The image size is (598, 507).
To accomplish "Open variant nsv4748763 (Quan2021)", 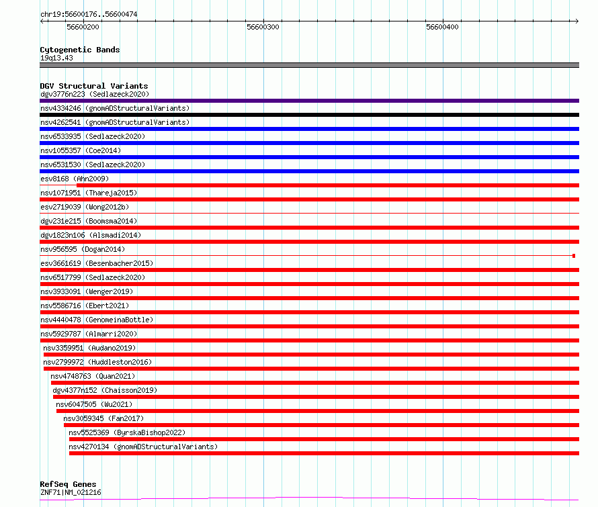I will (x=93, y=376).
